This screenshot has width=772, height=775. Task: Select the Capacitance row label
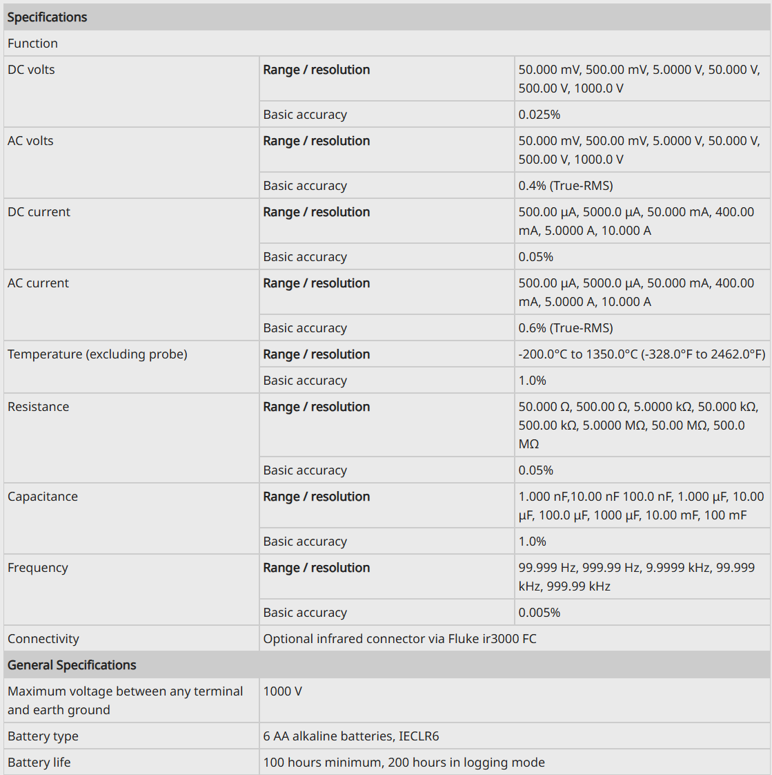click(43, 497)
